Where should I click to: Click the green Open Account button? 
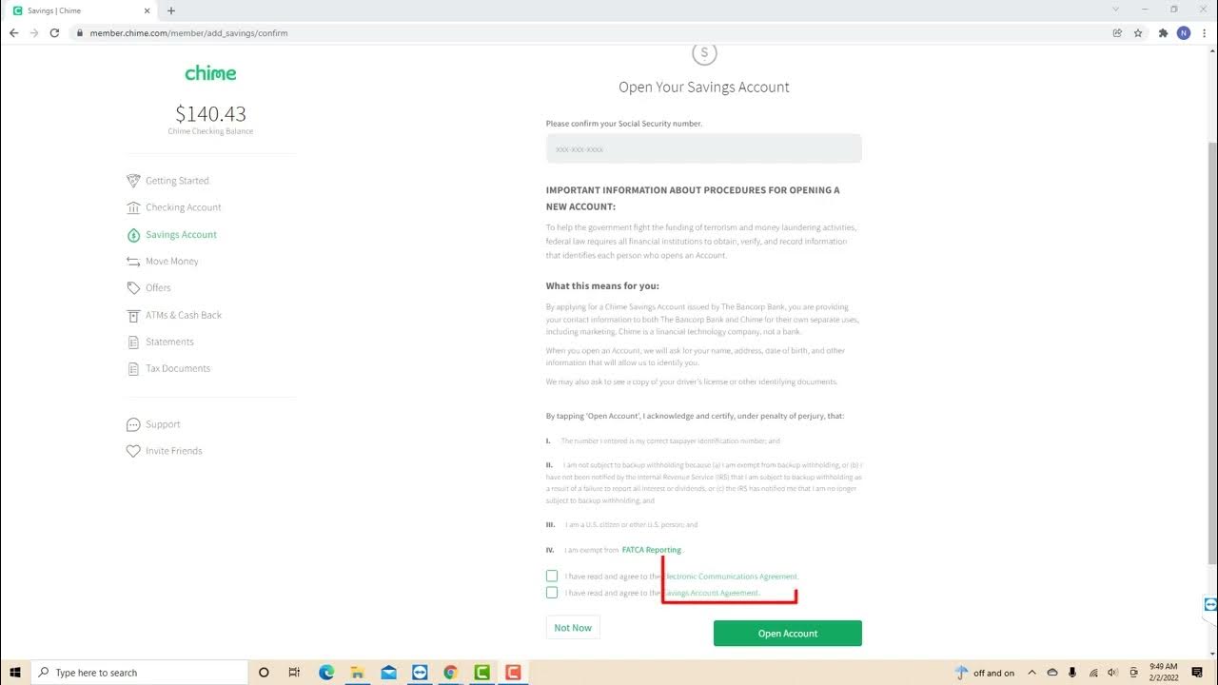click(x=788, y=634)
